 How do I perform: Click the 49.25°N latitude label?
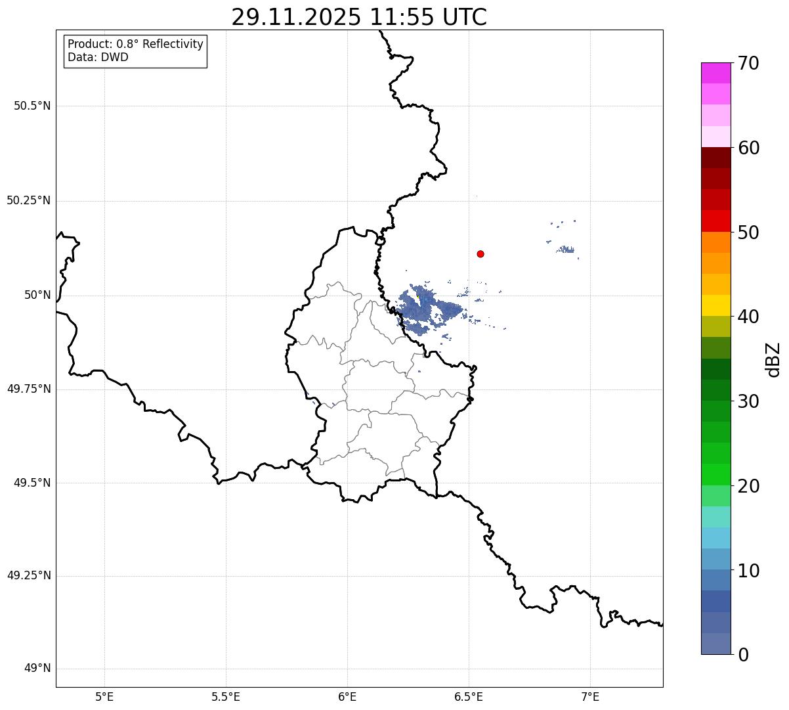[x=29, y=575]
